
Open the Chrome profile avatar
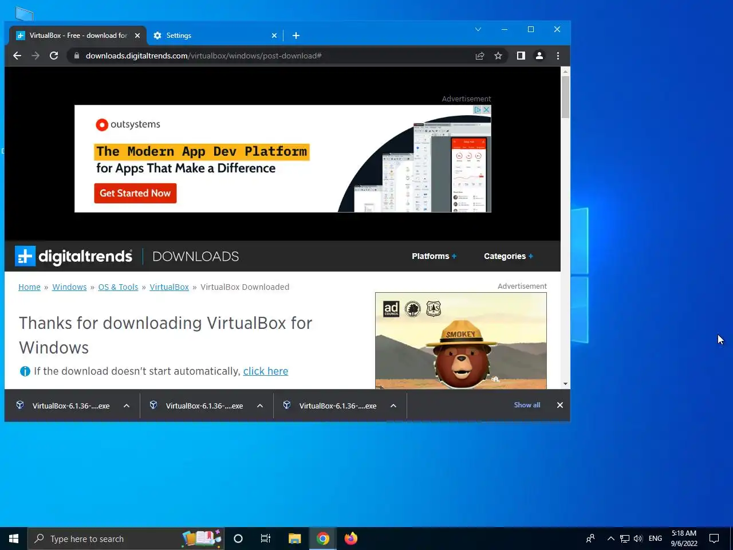pos(539,56)
